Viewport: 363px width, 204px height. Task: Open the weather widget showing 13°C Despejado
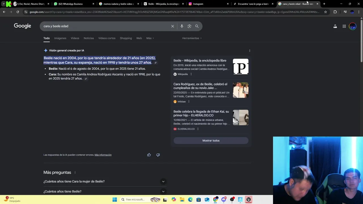click(x=12, y=199)
